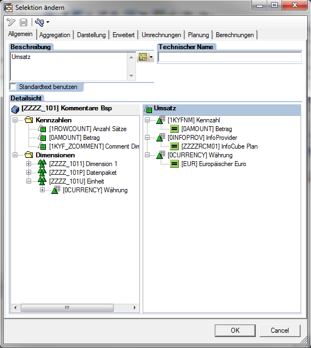Collapse the 0INFOPROV InfoProvider selection node

point(147,138)
